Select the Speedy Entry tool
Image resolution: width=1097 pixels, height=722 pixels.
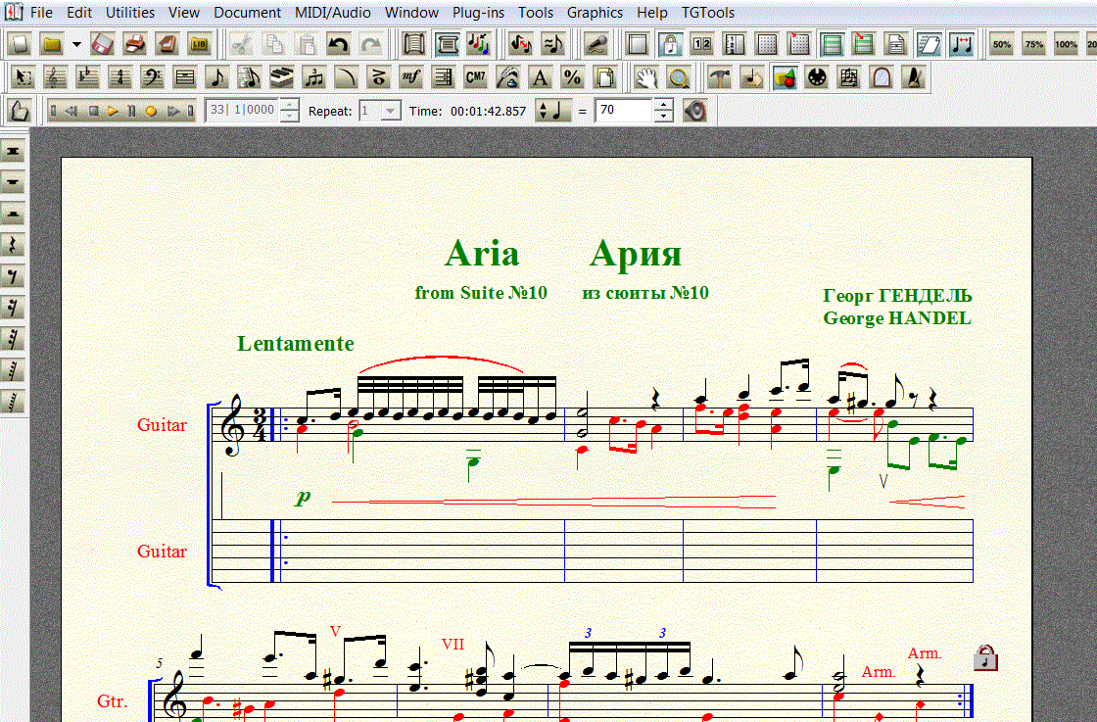coord(250,77)
